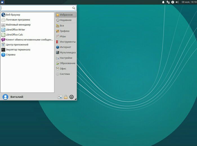The image size is (197, 146).
Task: Open Центр приложений
Action: (x=27, y=45)
